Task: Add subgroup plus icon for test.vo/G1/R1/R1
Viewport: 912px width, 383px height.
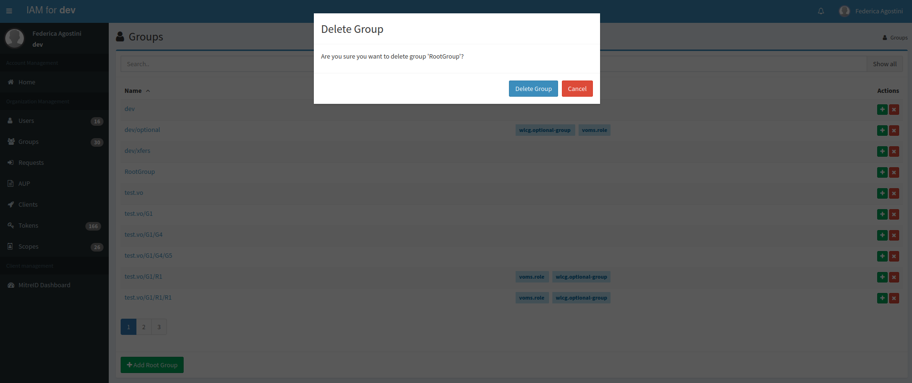Action: [x=882, y=298]
